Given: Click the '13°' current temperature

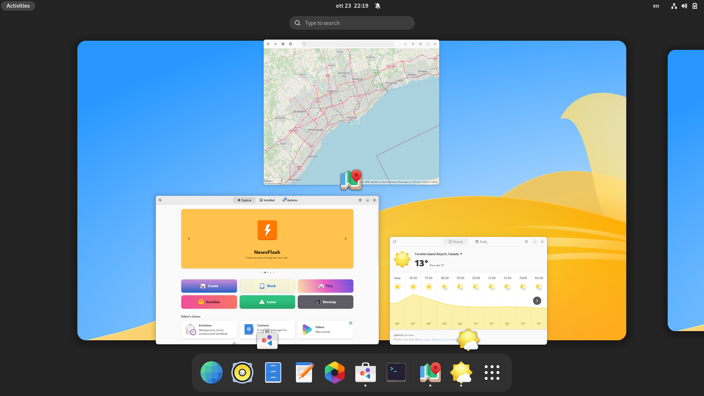Looking at the screenshot, I should (x=421, y=263).
